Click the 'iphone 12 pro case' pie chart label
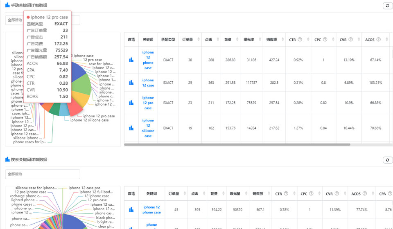 99,116
